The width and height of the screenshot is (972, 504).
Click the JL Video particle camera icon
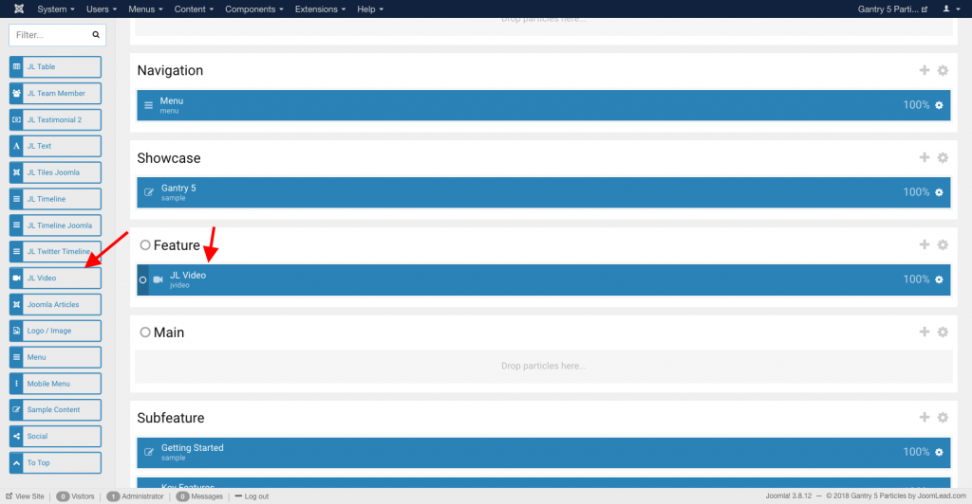click(x=159, y=279)
